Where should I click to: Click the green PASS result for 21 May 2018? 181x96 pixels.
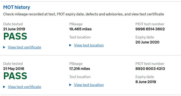pyautogui.click(x=15, y=76)
